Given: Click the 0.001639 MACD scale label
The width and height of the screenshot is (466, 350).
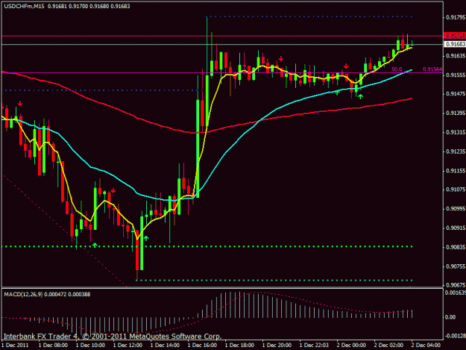Looking at the screenshot, I should pos(455,293).
